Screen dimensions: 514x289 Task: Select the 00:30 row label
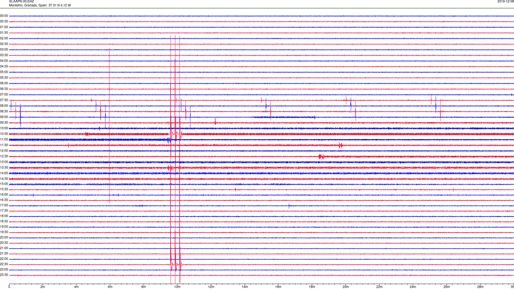[4, 21]
